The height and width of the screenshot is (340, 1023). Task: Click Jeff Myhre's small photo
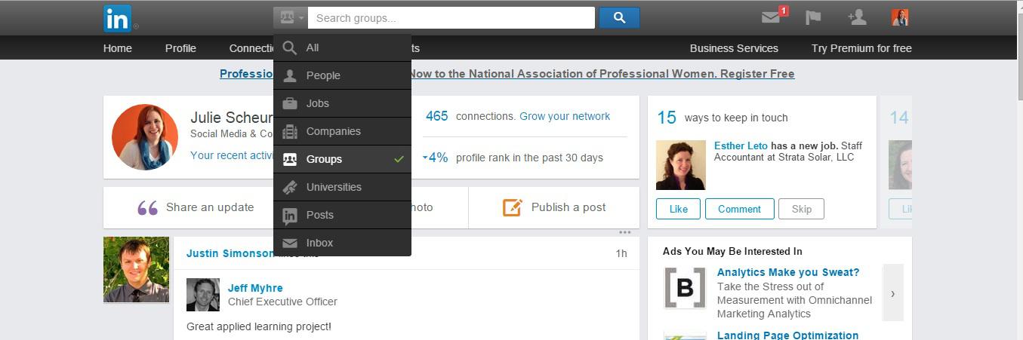[x=203, y=295]
